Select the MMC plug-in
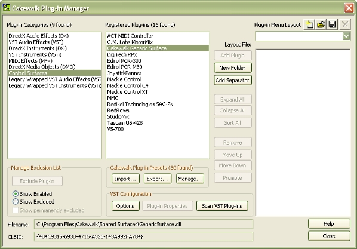This screenshot has width=357, height=249. pyautogui.click(x=158, y=98)
